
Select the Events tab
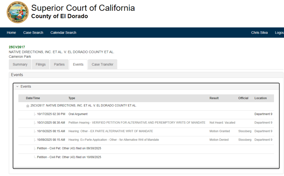pos(78,64)
